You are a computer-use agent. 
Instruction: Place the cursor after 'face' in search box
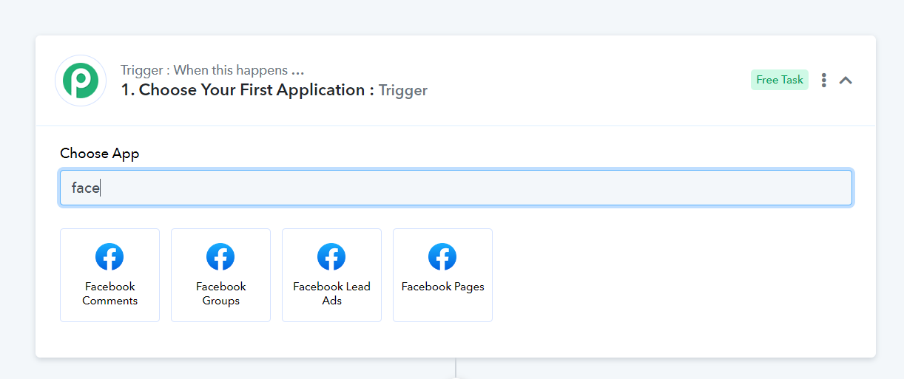(x=101, y=188)
